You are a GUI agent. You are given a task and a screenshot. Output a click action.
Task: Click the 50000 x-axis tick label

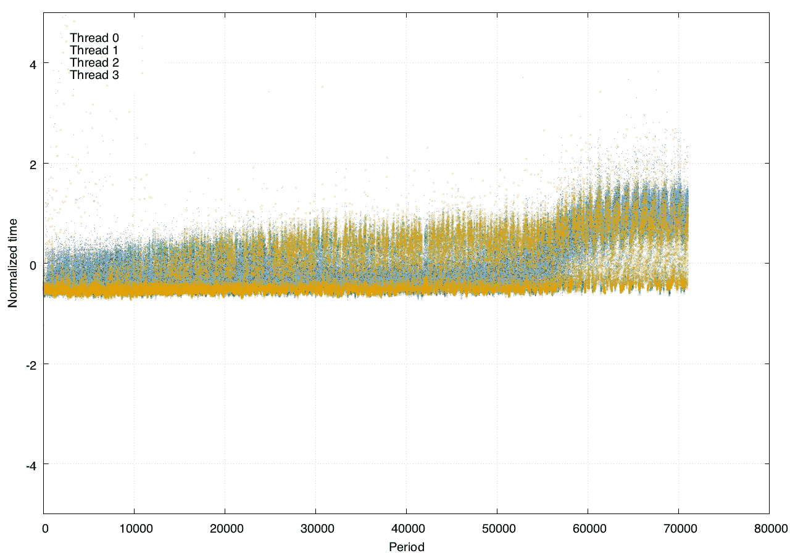[x=497, y=529]
